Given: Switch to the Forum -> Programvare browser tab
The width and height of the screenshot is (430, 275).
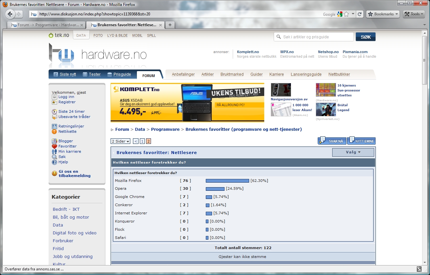Looking at the screenshot, I should coord(46,25).
